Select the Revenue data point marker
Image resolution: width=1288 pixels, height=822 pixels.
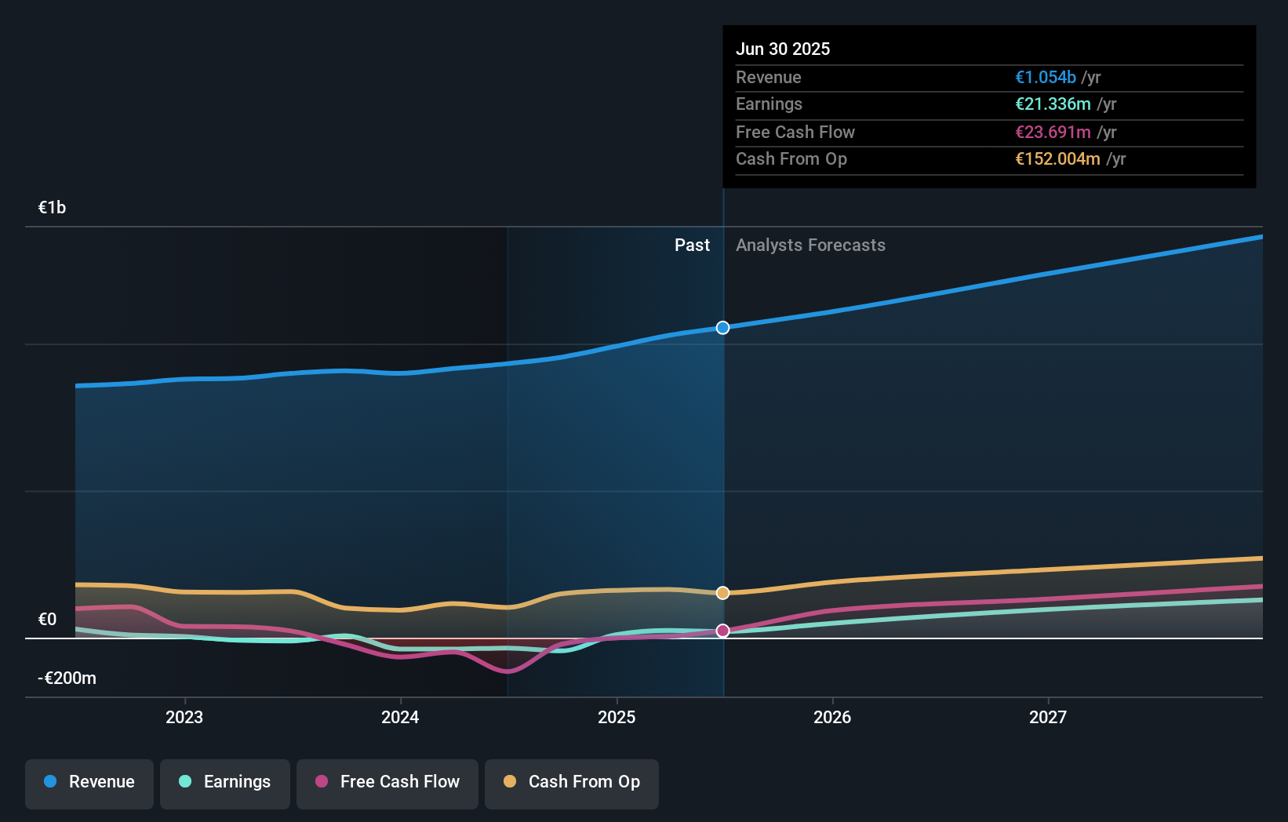(722, 328)
